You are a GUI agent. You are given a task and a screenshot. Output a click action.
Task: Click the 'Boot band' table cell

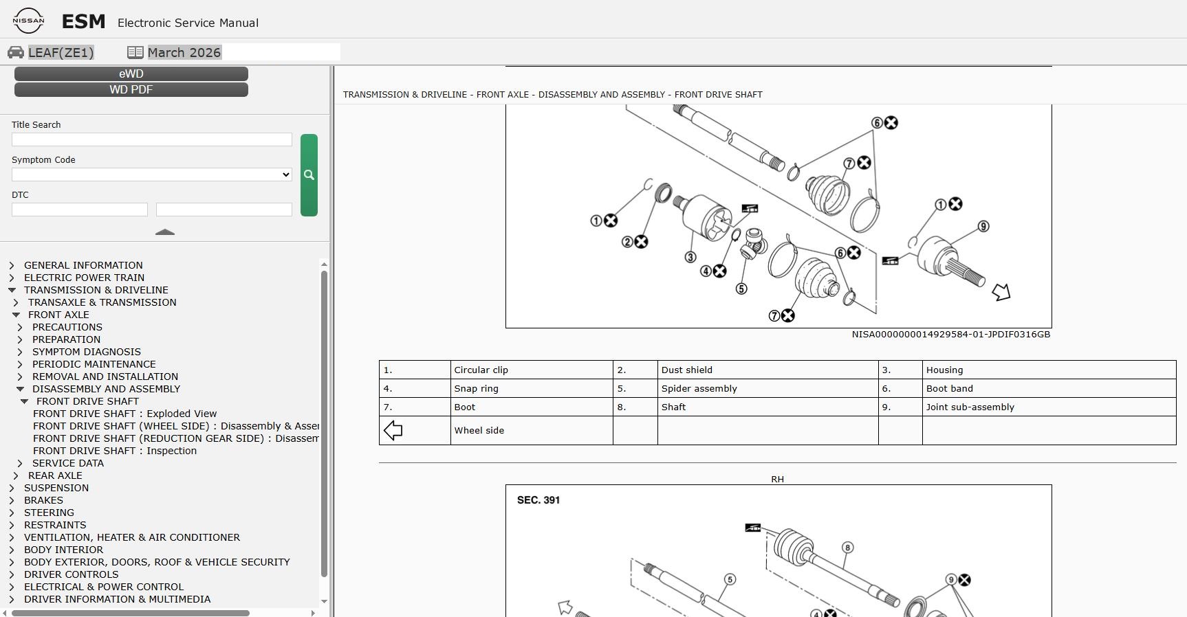tap(1049, 388)
